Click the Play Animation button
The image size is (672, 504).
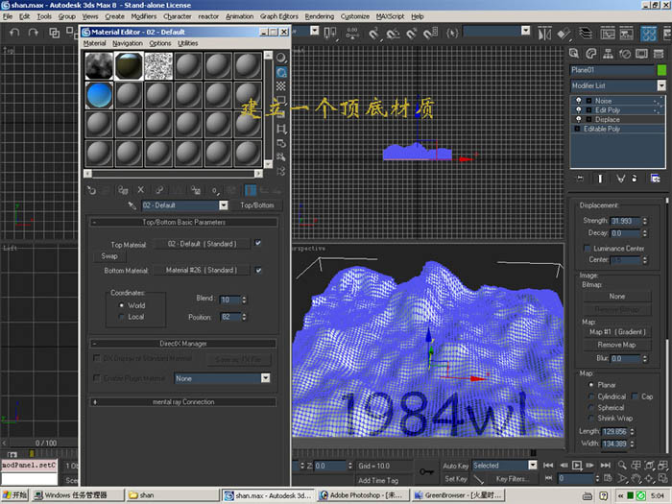(x=577, y=466)
